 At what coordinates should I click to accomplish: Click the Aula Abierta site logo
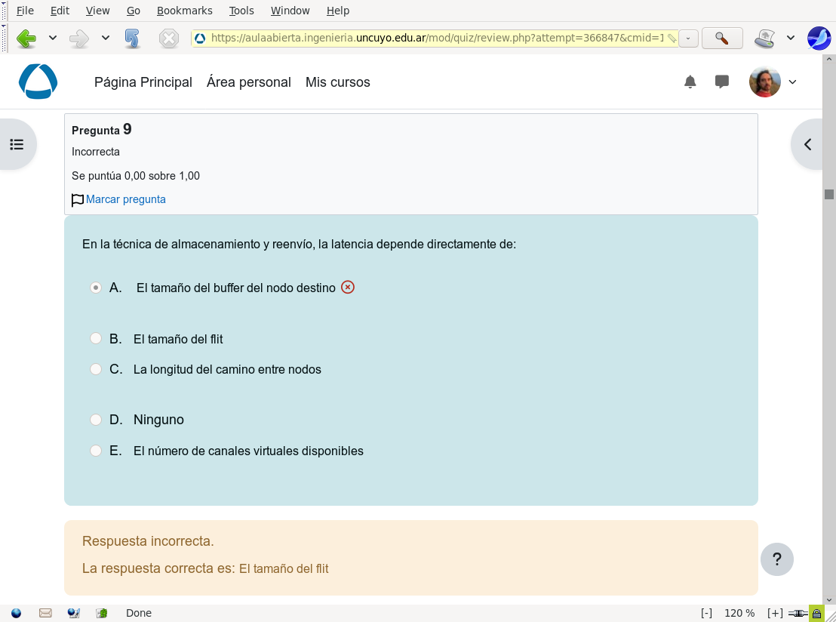coord(38,82)
